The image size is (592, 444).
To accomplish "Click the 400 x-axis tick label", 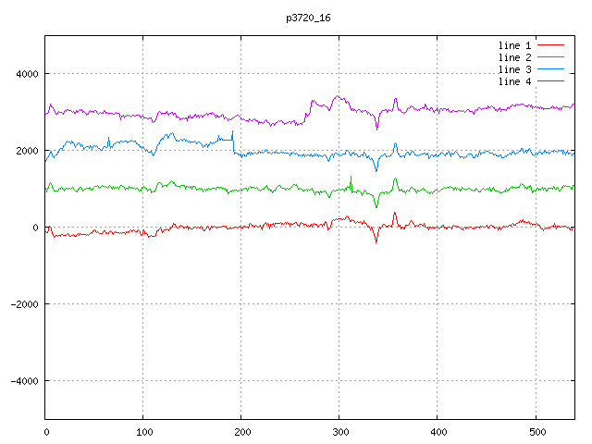I will coord(438,431).
